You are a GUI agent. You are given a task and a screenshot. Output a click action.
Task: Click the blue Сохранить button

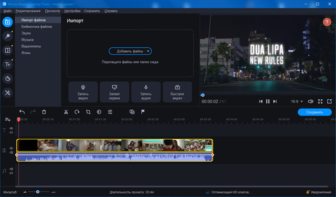pyautogui.click(x=314, y=112)
